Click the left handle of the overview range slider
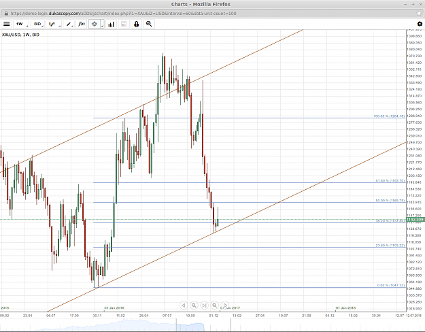 [176, 325]
